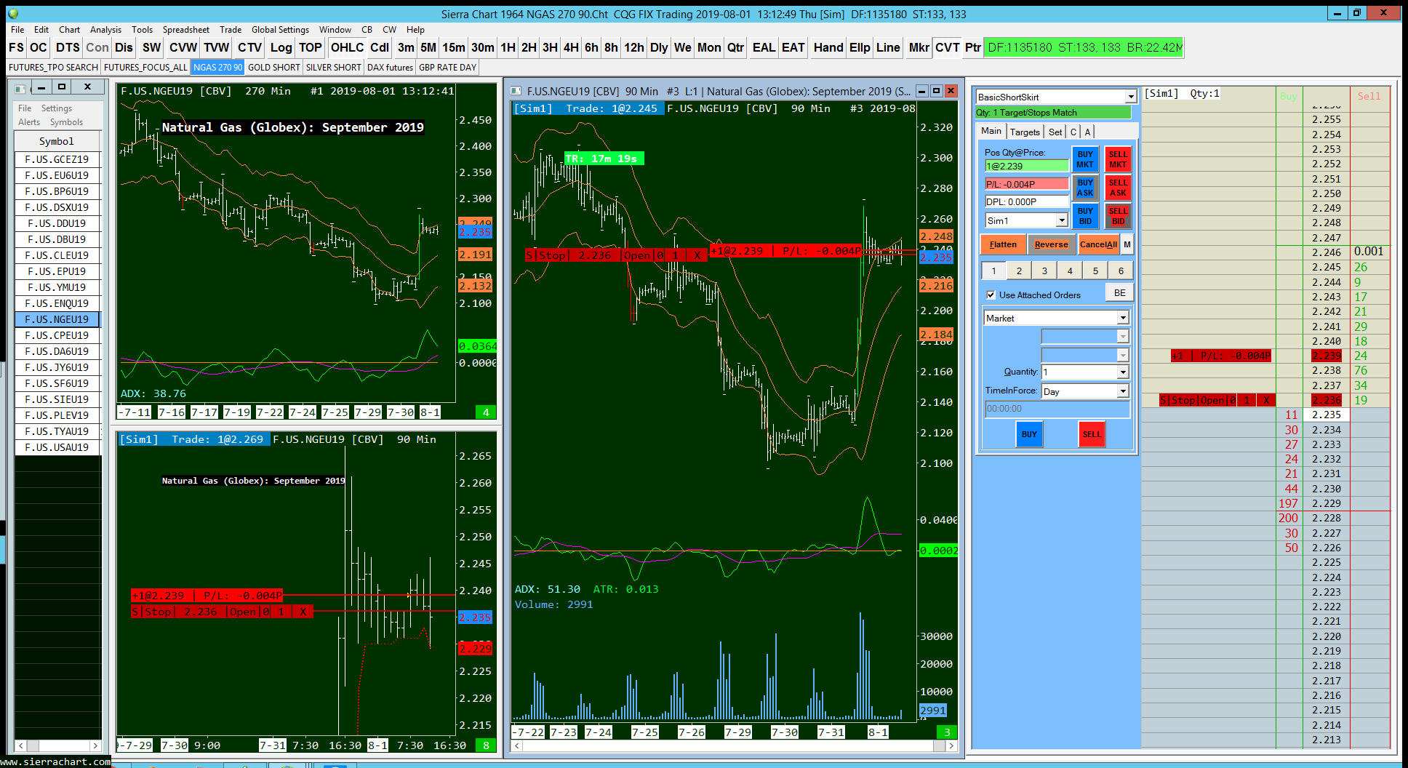Select the Line drawing tool
Screen dimensions: 1408x768
tap(888, 47)
